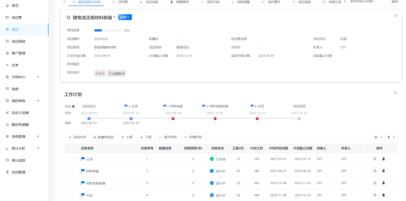Click the 28% project progress bar
This screenshot has width=406, height=201.
click(x=108, y=30)
